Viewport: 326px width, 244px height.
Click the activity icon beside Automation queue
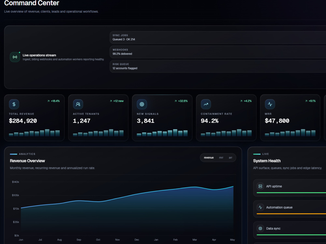(260, 207)
